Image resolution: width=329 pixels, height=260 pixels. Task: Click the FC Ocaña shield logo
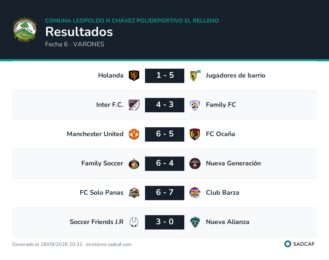coord(195,134)
